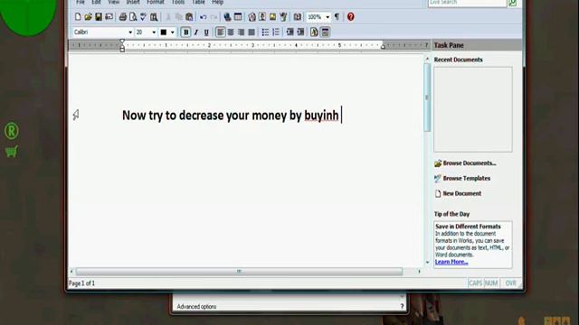Run the spelling check toolbar icon
579x325 pixels.
point(143,16)
